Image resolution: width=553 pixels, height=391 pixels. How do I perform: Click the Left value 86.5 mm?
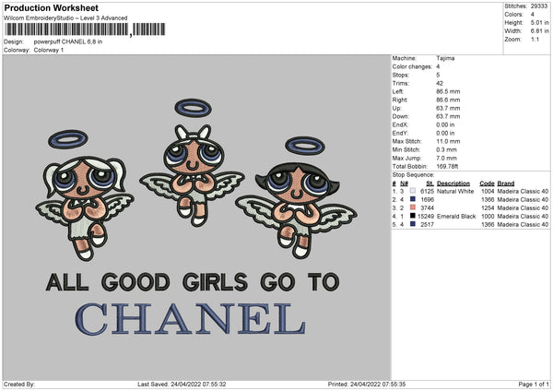(448, 91)
